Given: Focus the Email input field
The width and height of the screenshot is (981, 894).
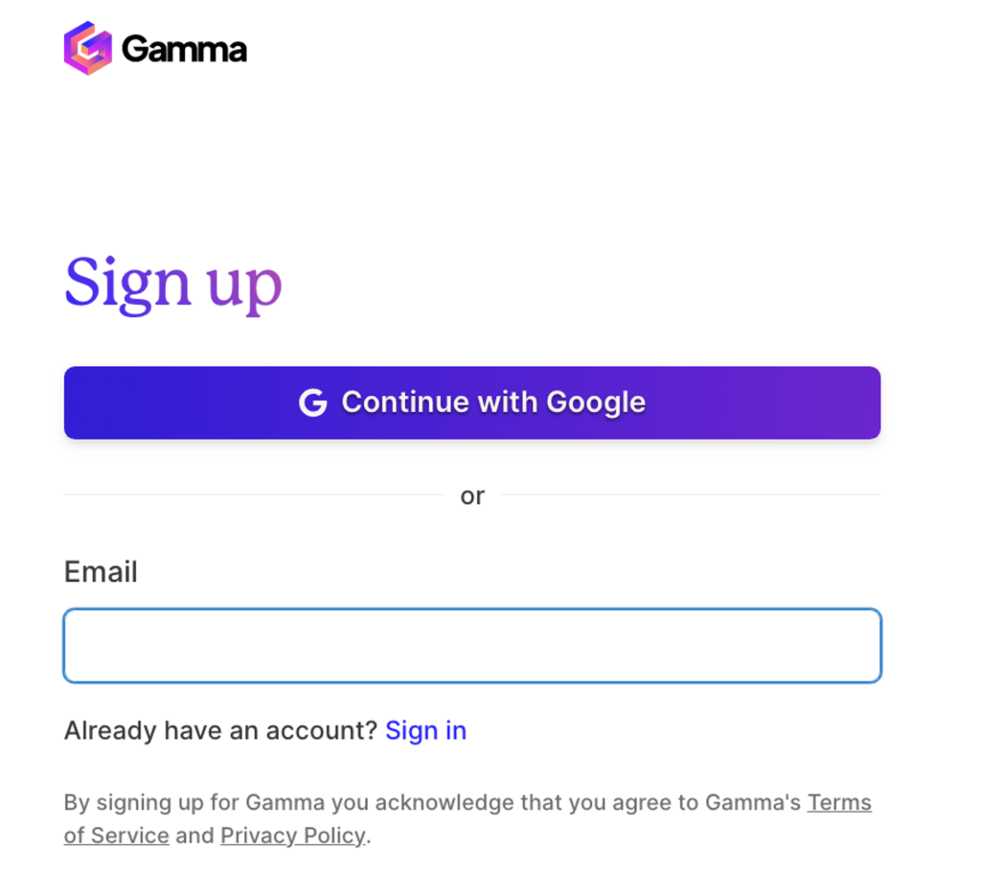Looking at the screenshot, I should click(472, 646).
